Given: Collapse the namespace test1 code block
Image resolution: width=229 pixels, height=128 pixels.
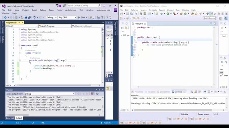Looking at the screenshot, I should coord(19,46).
